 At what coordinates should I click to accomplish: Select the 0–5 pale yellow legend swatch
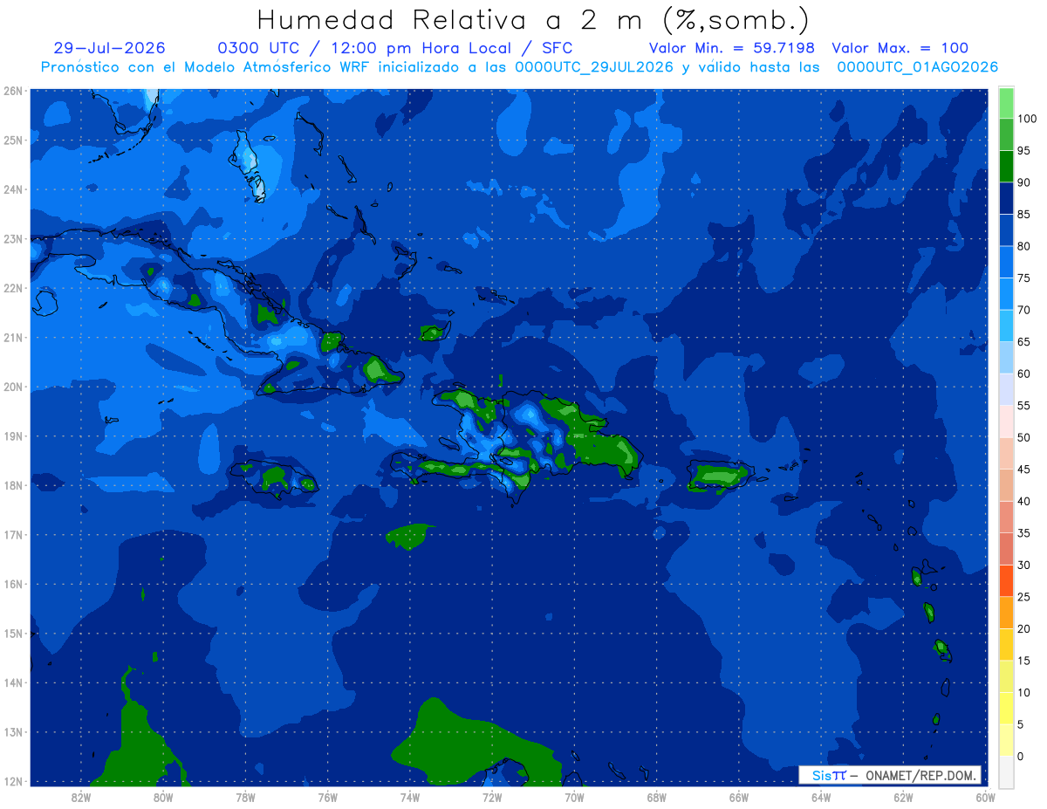pyautogui.click(x=1006, y=739)
